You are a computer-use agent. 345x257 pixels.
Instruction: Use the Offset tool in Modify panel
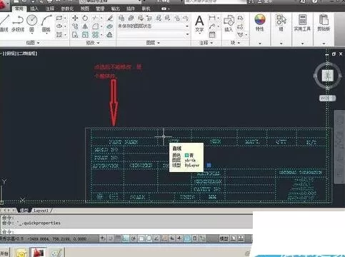pos(110,35)
